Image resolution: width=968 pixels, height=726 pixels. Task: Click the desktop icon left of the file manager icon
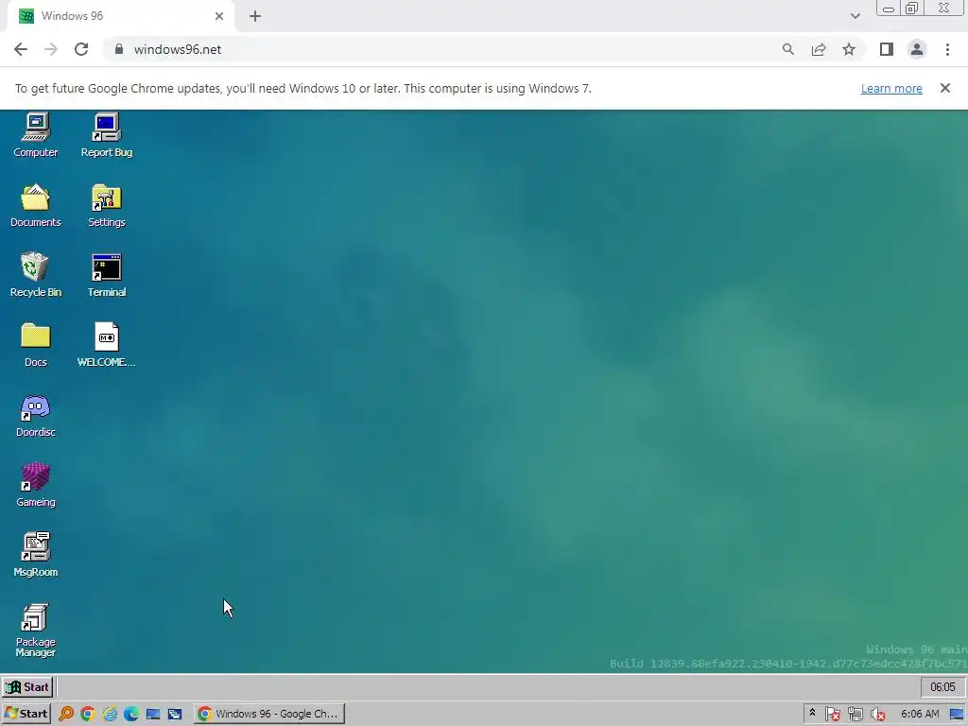pos(152,714)
